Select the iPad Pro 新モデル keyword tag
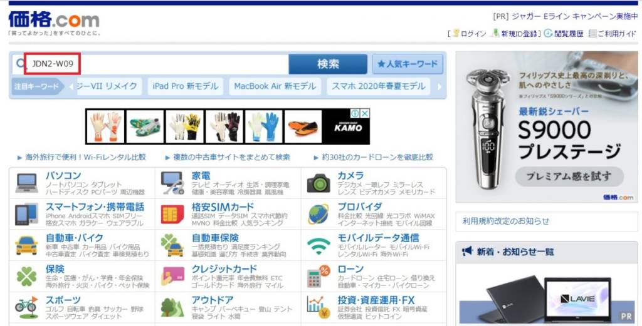 coord(186,86)
